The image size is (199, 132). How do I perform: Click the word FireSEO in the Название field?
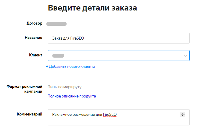tap(78, 38)
